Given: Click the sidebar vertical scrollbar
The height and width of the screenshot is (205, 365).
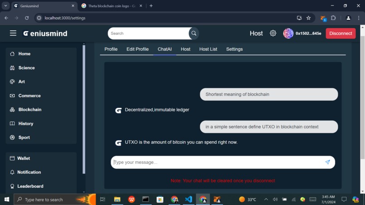Looking at the screenshot, I should click(84, 110).
